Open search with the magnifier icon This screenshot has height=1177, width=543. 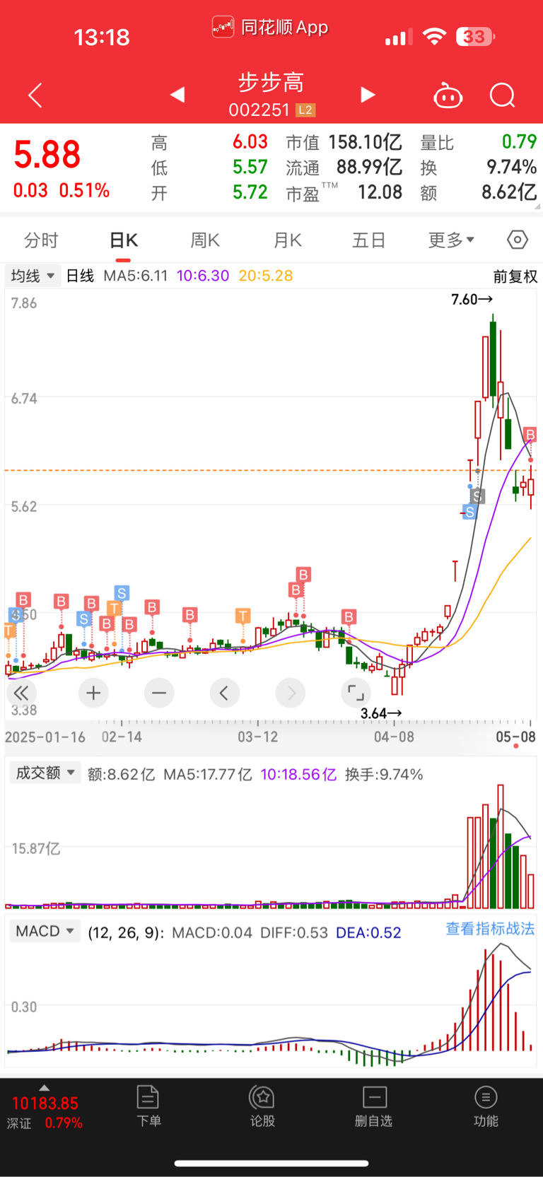[x=503, y=95]
